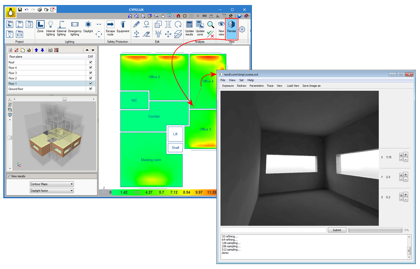Disable the View results checkbox
The width and height of the screenshot is (420, 269).
tap(9, 176)
